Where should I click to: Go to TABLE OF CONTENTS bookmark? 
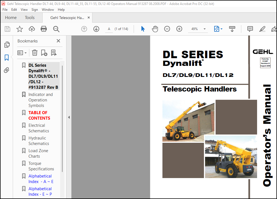click(x=39, y=115)
